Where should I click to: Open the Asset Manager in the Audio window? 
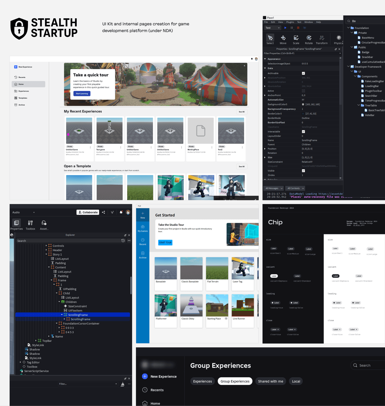click(x=44, y=224)
